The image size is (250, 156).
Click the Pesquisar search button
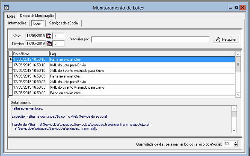pos(226,39)
